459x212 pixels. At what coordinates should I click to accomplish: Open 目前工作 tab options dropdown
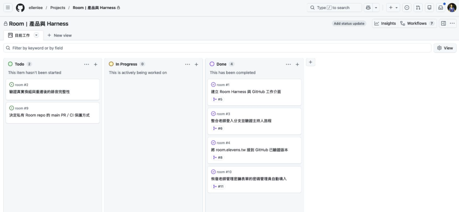tap(36, 35)
